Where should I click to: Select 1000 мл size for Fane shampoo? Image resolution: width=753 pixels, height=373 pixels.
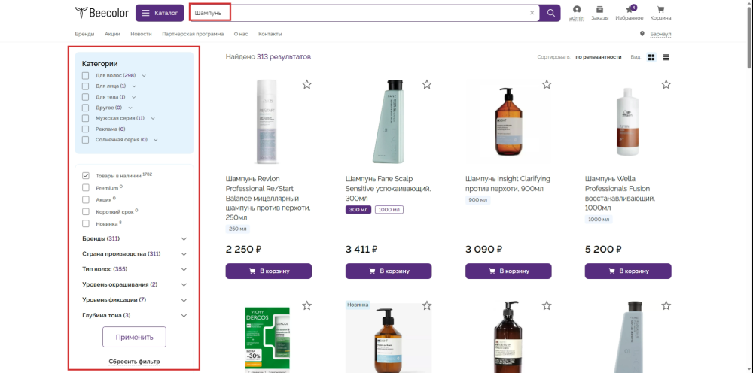point(389,210)
